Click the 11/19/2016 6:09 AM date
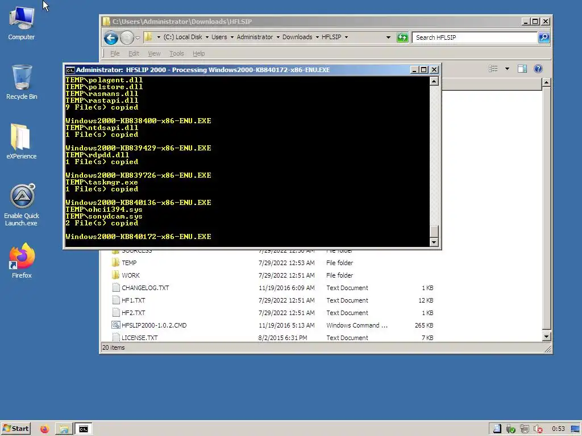 coord(286,288)
